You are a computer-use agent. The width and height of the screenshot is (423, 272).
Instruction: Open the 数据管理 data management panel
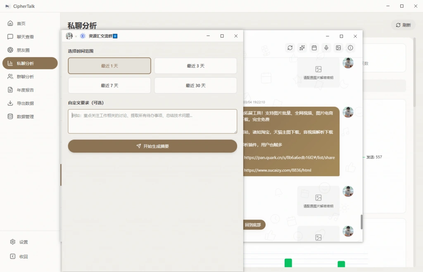[x=23, y=116]
